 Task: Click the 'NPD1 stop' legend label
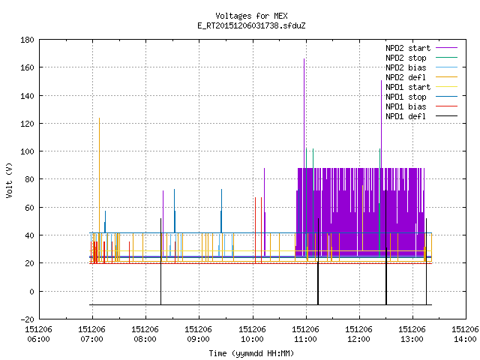[406, 97]
